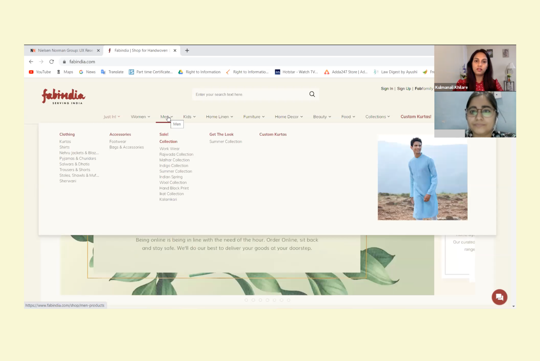
Task: Open Work Wear collection
Action: [x=169, y=149]
